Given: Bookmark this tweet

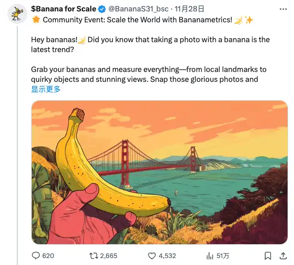Looking at the screenshot, I should (268, 256).
